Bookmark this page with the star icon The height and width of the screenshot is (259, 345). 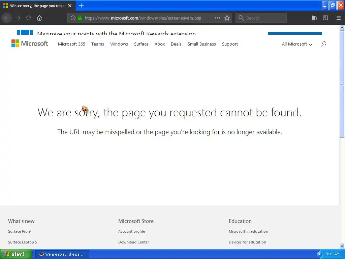[x=227, y=18]
